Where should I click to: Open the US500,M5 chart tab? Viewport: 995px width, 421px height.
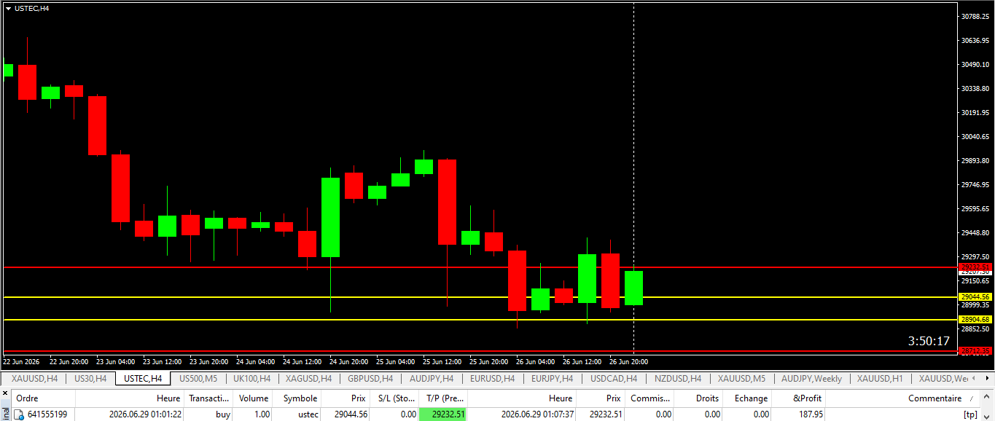pyautogui.click(x=198, y=379)
